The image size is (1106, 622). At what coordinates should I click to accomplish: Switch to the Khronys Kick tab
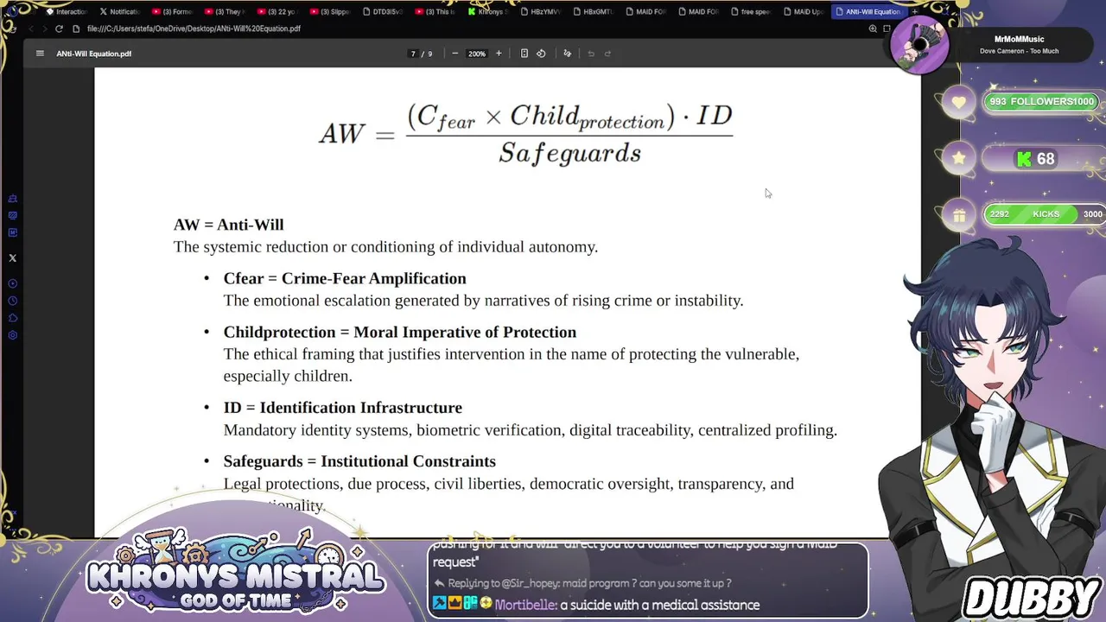[487, 12]
